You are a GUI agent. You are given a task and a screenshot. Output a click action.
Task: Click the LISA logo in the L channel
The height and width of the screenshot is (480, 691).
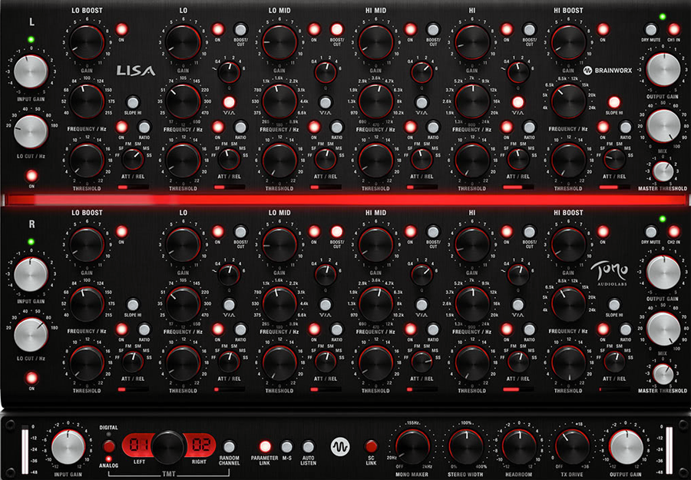[136, 71]
